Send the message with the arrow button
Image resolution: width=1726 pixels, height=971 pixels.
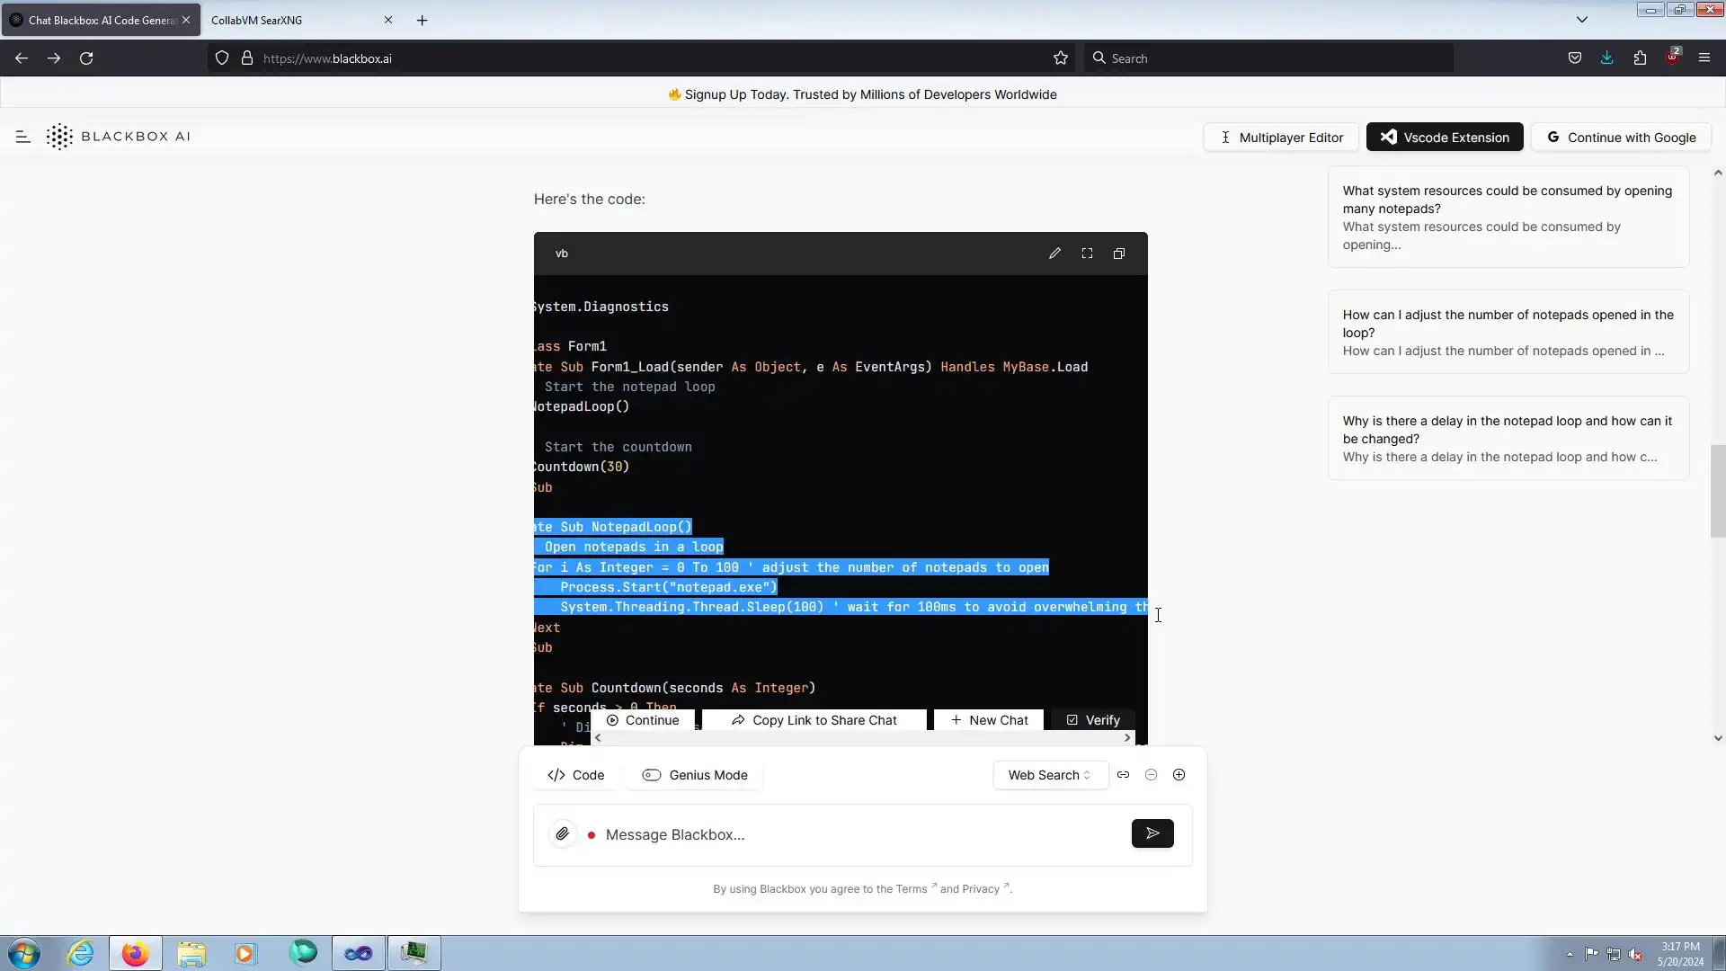(1152, 834)
